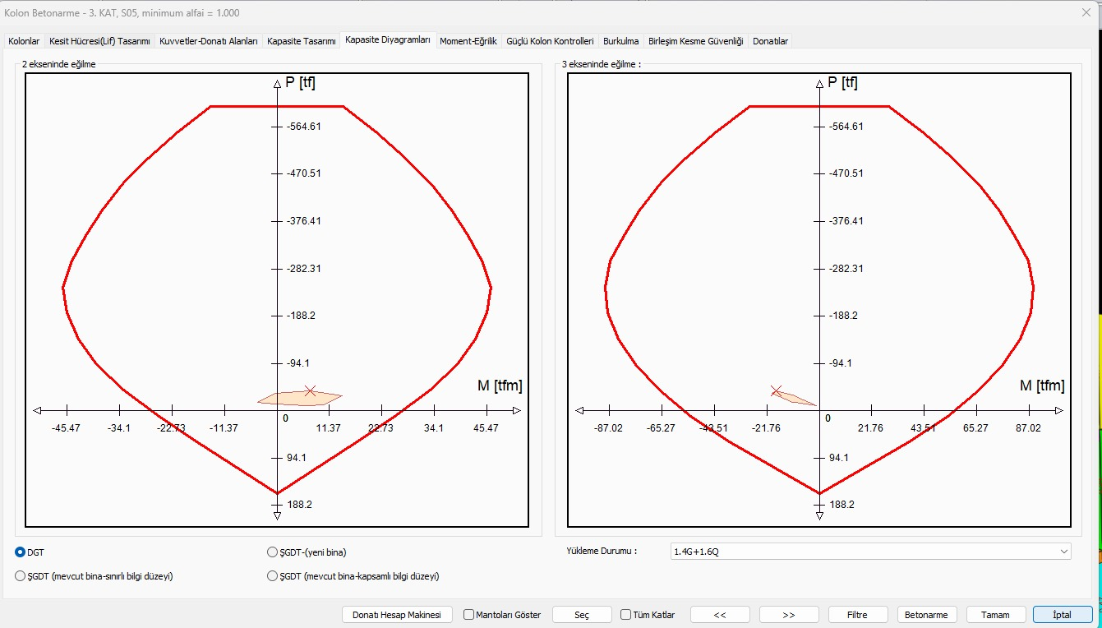
Task: Click P [tf] label in 3 ekseninde diagram
Action: click(842, 82)
